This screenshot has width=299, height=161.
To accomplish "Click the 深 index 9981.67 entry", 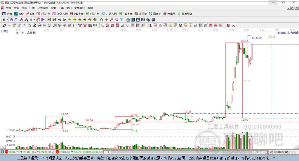I will tap(79, 152).
